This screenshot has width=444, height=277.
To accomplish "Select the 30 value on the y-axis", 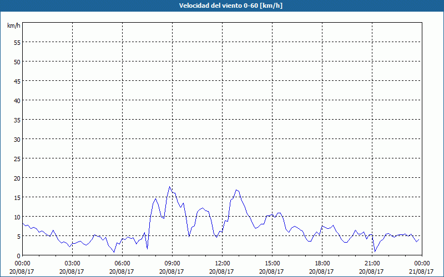I will pyautogui.click(x=17, y=140).
